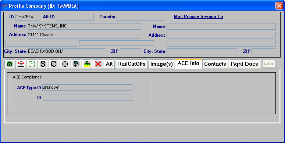Select the Alt ID input field
The width and height of the screenshot is (285, 143).
click(x=75, y=17)
